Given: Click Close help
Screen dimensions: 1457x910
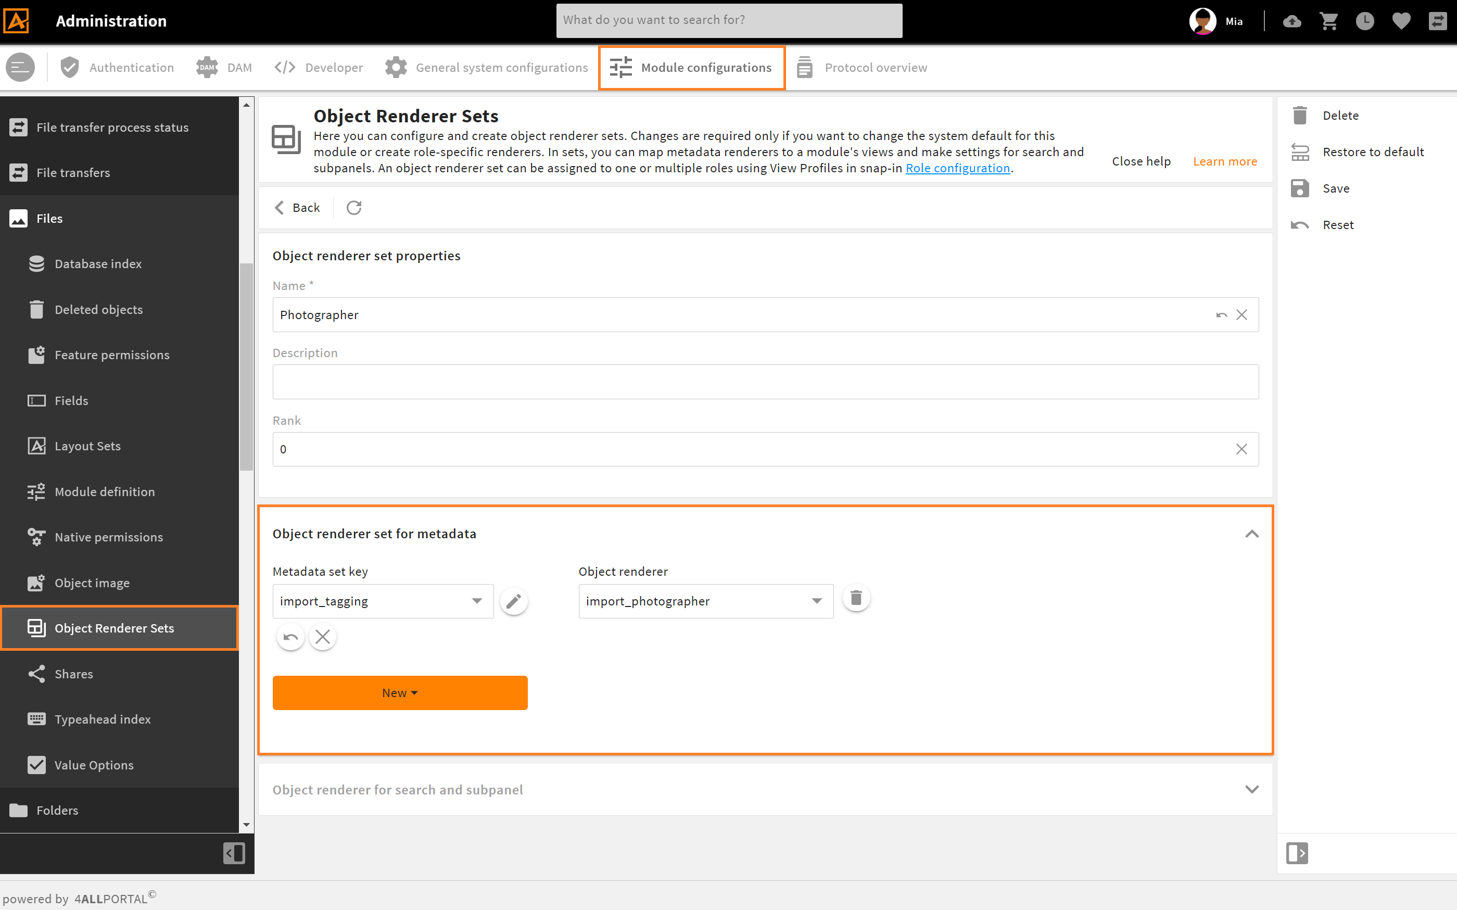Looking at the screenshot, I should coord(1141,161).
